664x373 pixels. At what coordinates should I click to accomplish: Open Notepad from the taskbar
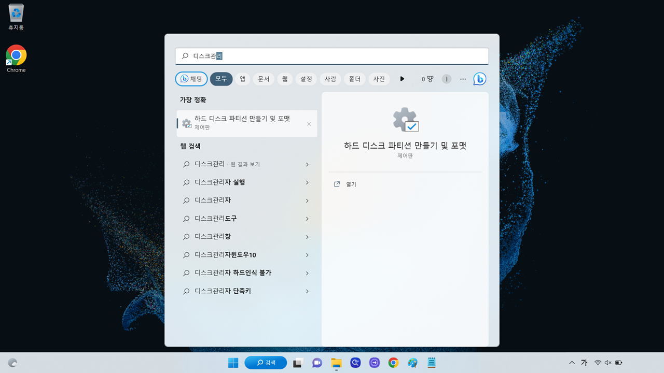431,363
